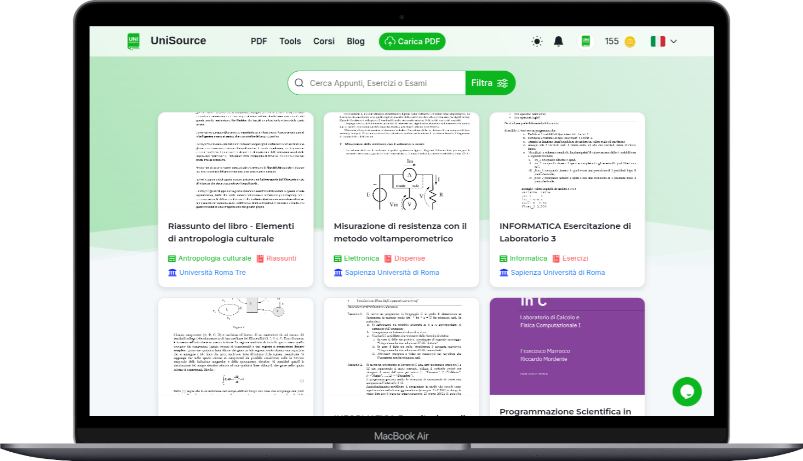
Task: Click title Riassunto del libro - Elementi di antropologia
Action: pyautogui.click(x=231, y=232)
